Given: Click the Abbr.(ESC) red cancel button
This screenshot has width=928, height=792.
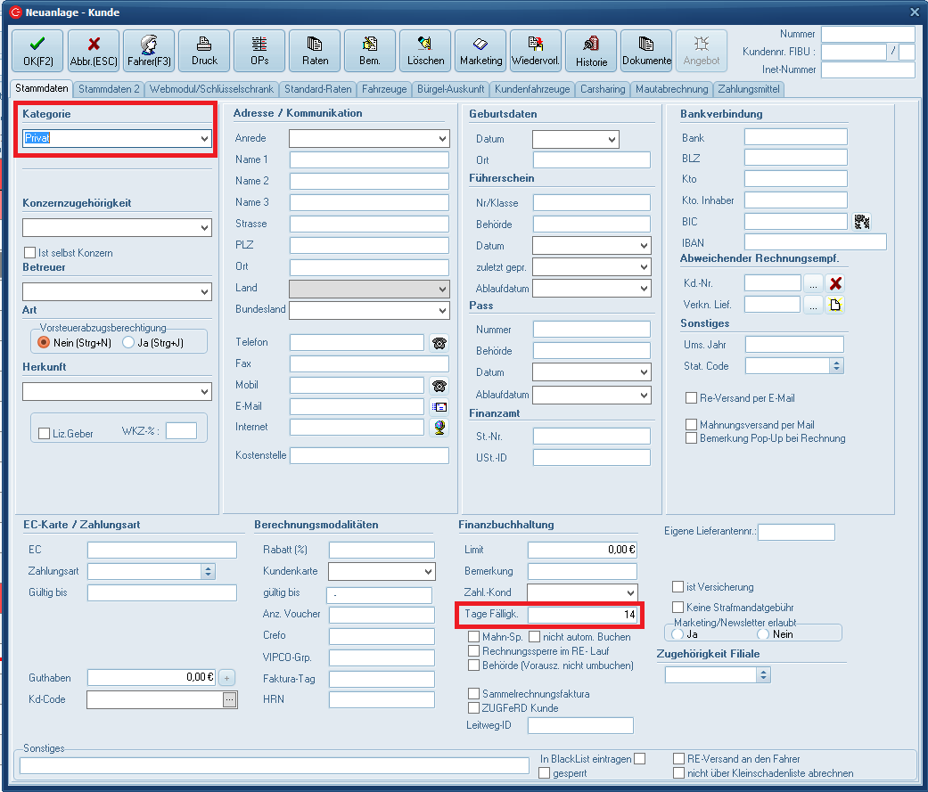Looking at the screenshot, I should coord(94,52).
